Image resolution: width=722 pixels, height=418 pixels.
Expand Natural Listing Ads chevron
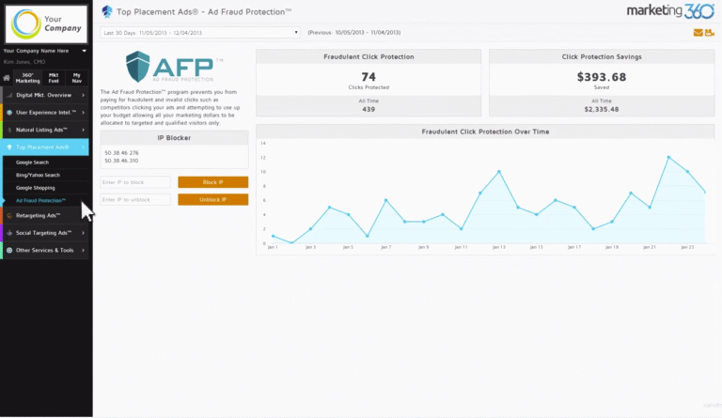pos(84,131)
